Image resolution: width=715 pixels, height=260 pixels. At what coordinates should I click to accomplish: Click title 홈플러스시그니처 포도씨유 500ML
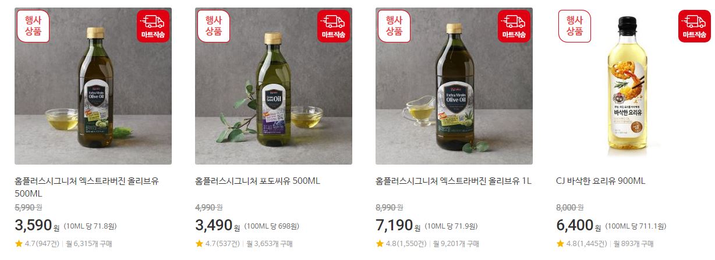(x=257, y=181)
